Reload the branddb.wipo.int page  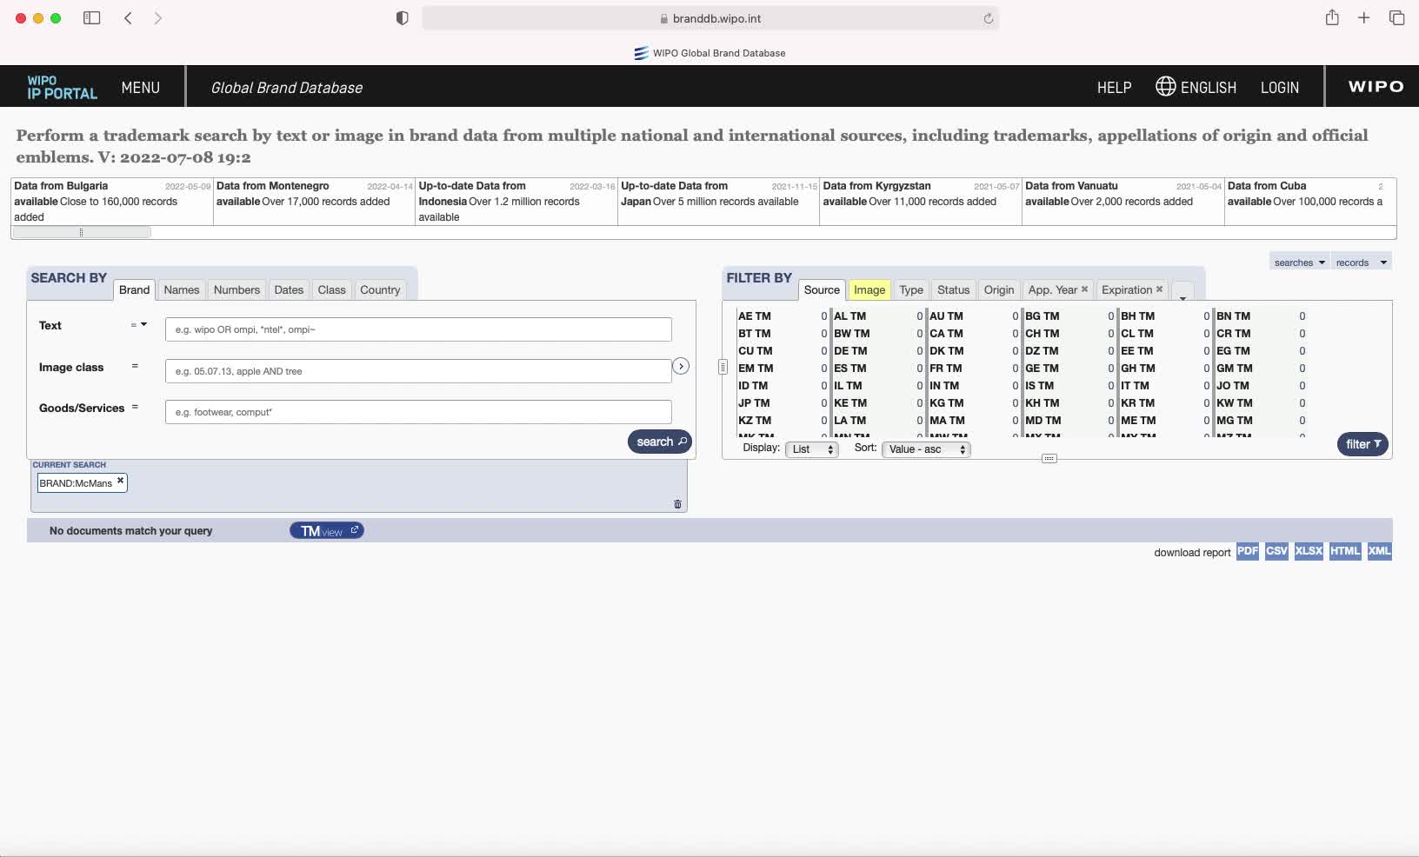988,18
